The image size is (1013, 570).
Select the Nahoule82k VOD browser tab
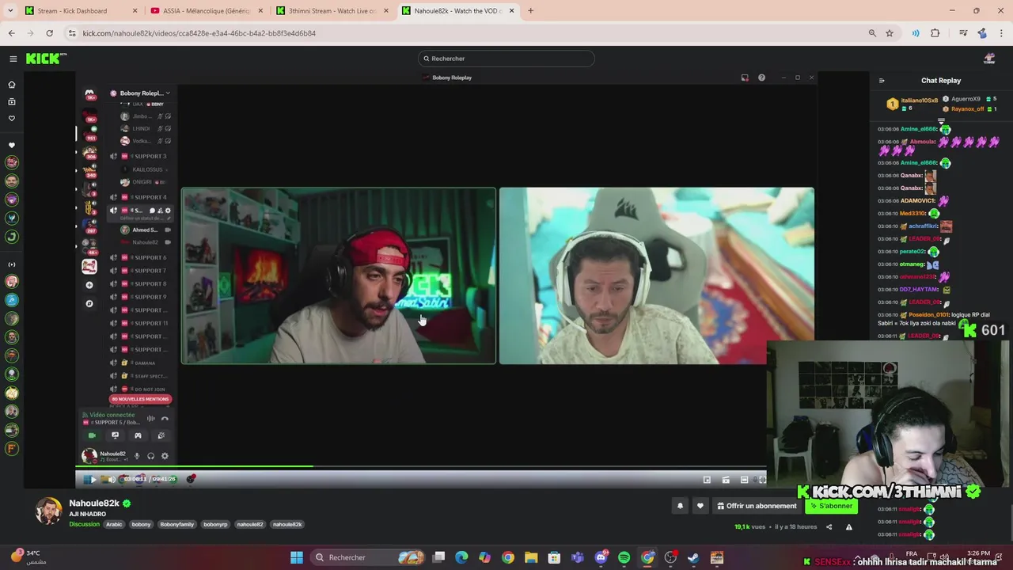(x=457, y=11)
